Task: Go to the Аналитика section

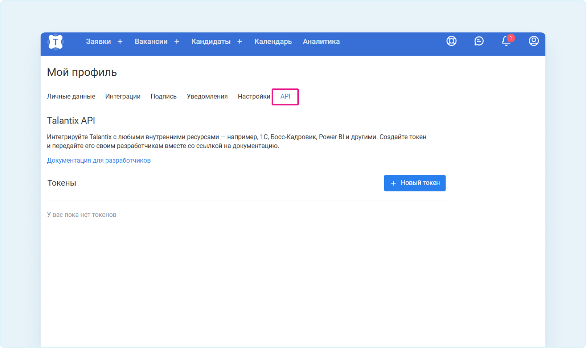Action: (321, 42)
